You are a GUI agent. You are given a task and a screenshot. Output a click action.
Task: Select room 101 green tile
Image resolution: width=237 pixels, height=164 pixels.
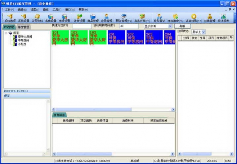60,38
